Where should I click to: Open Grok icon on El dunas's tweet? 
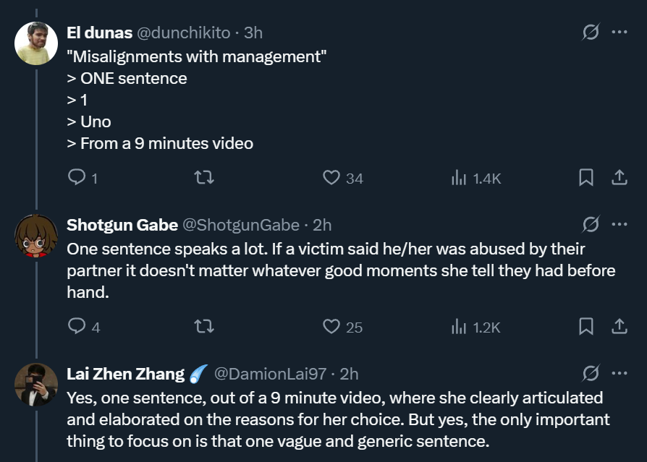[x=591, y=33]
